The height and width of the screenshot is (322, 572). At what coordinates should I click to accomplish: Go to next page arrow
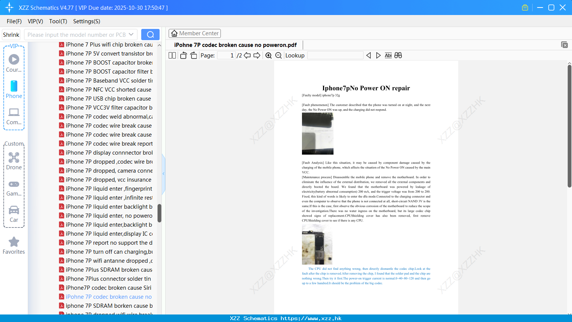(x=257, y=56)
